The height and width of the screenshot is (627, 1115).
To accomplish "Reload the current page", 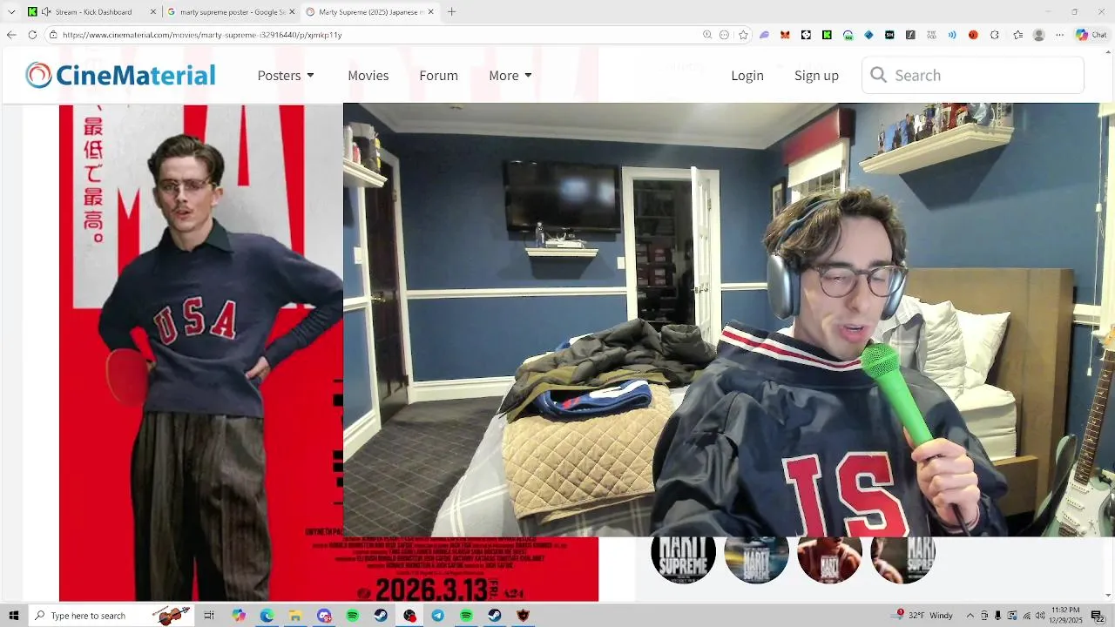I will click(32, 35).
